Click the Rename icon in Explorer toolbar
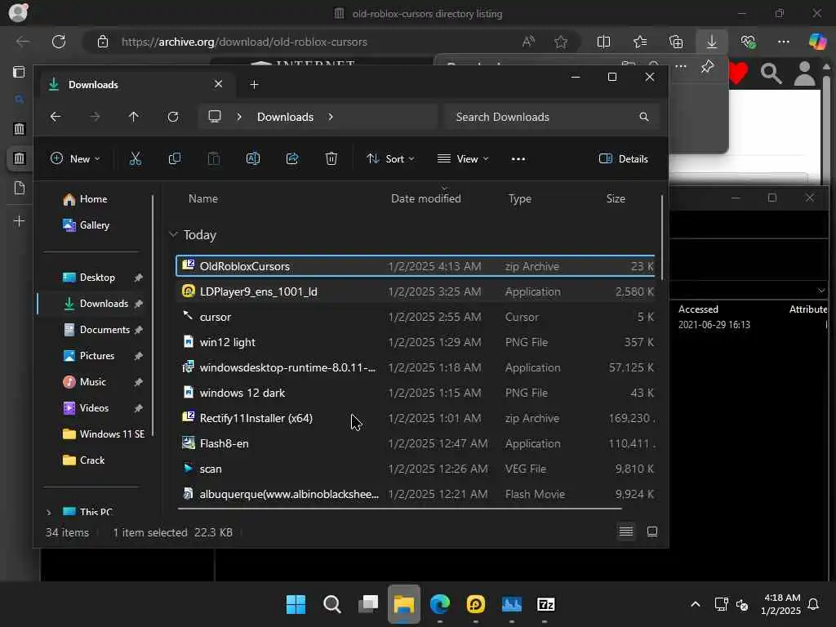 [253, 159]
